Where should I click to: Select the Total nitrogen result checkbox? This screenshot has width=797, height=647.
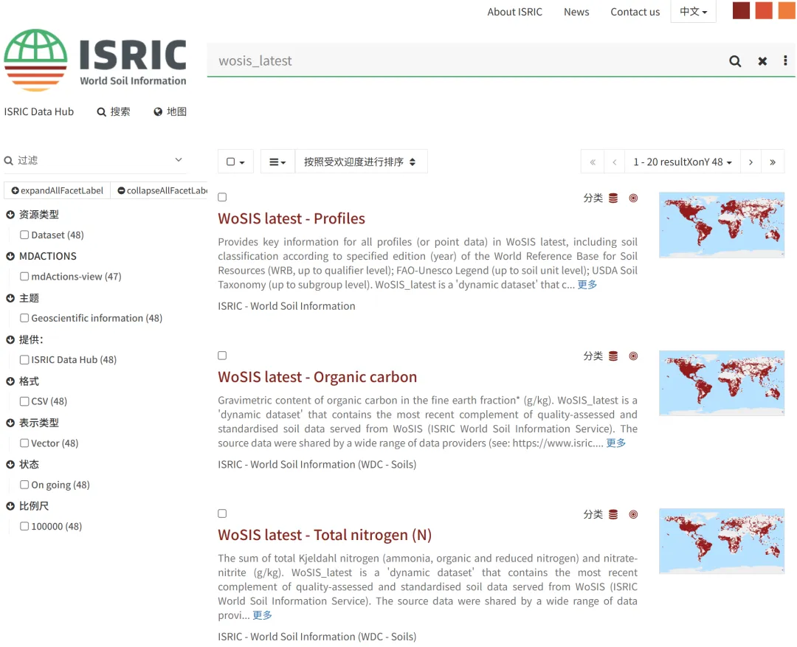[222, 513]
